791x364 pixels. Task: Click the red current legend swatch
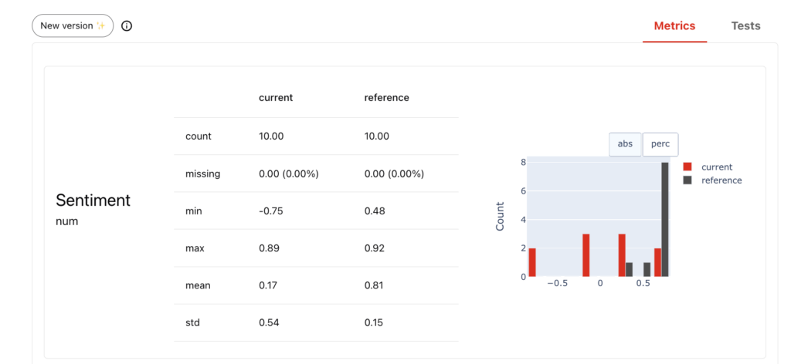click(687, 167)
